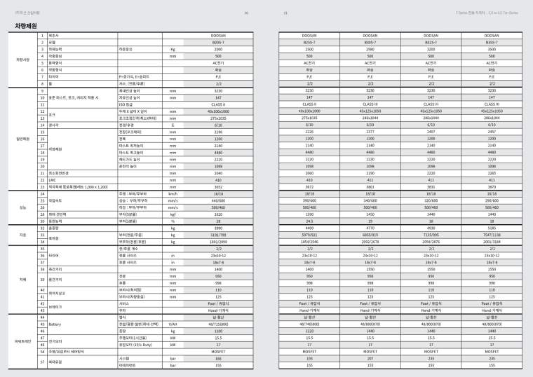Select the 브레이크 row label
Screen dimensions: 533x377
coord(56,306)
